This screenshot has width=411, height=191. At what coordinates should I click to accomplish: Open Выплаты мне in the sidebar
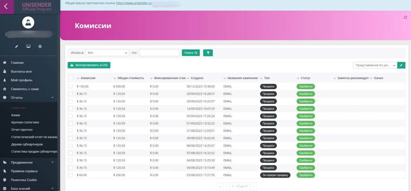[x=21, y=71]
